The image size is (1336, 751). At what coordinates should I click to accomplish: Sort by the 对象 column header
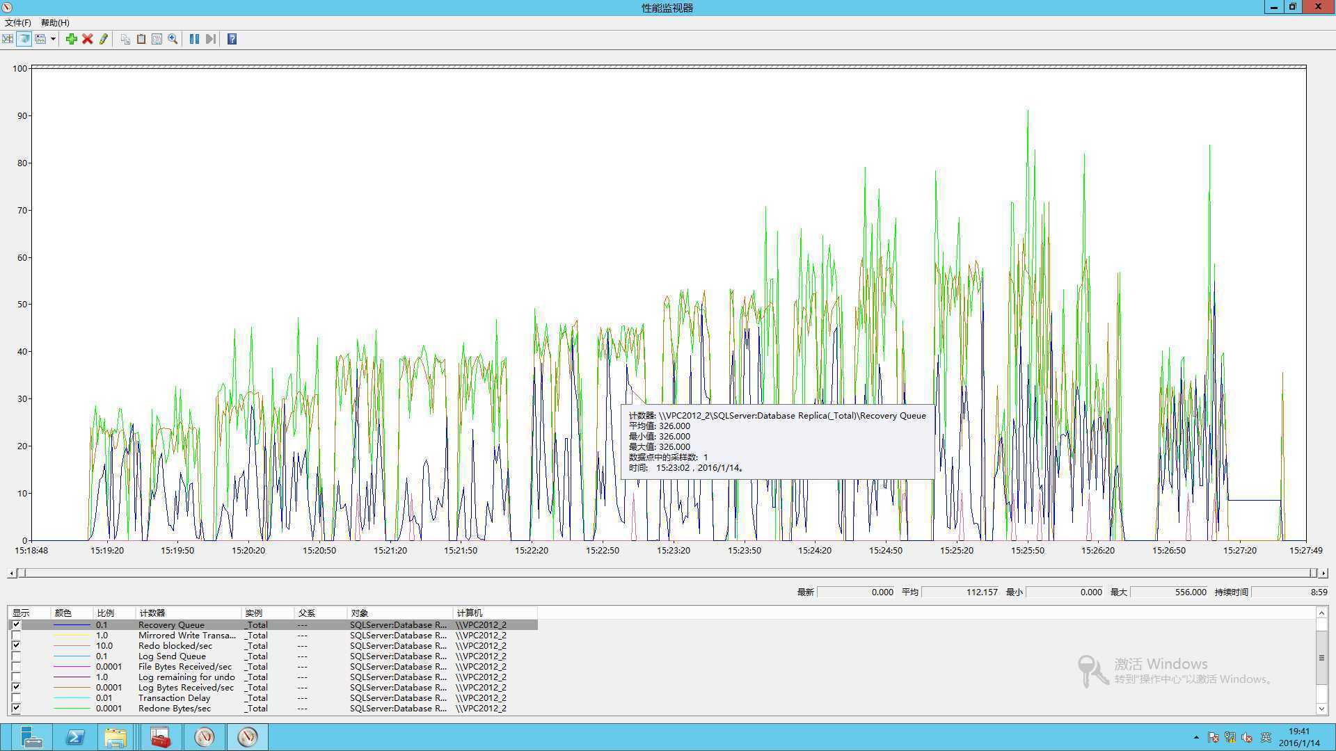(x=400, y=613)
